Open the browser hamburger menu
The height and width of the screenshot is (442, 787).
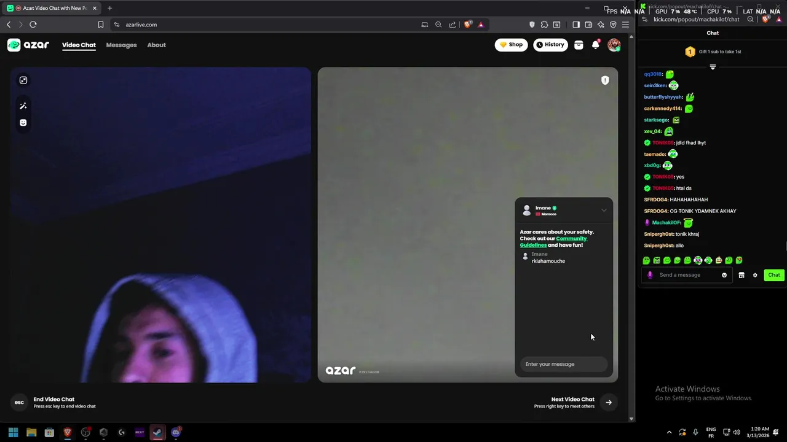(x=625, y=25)
